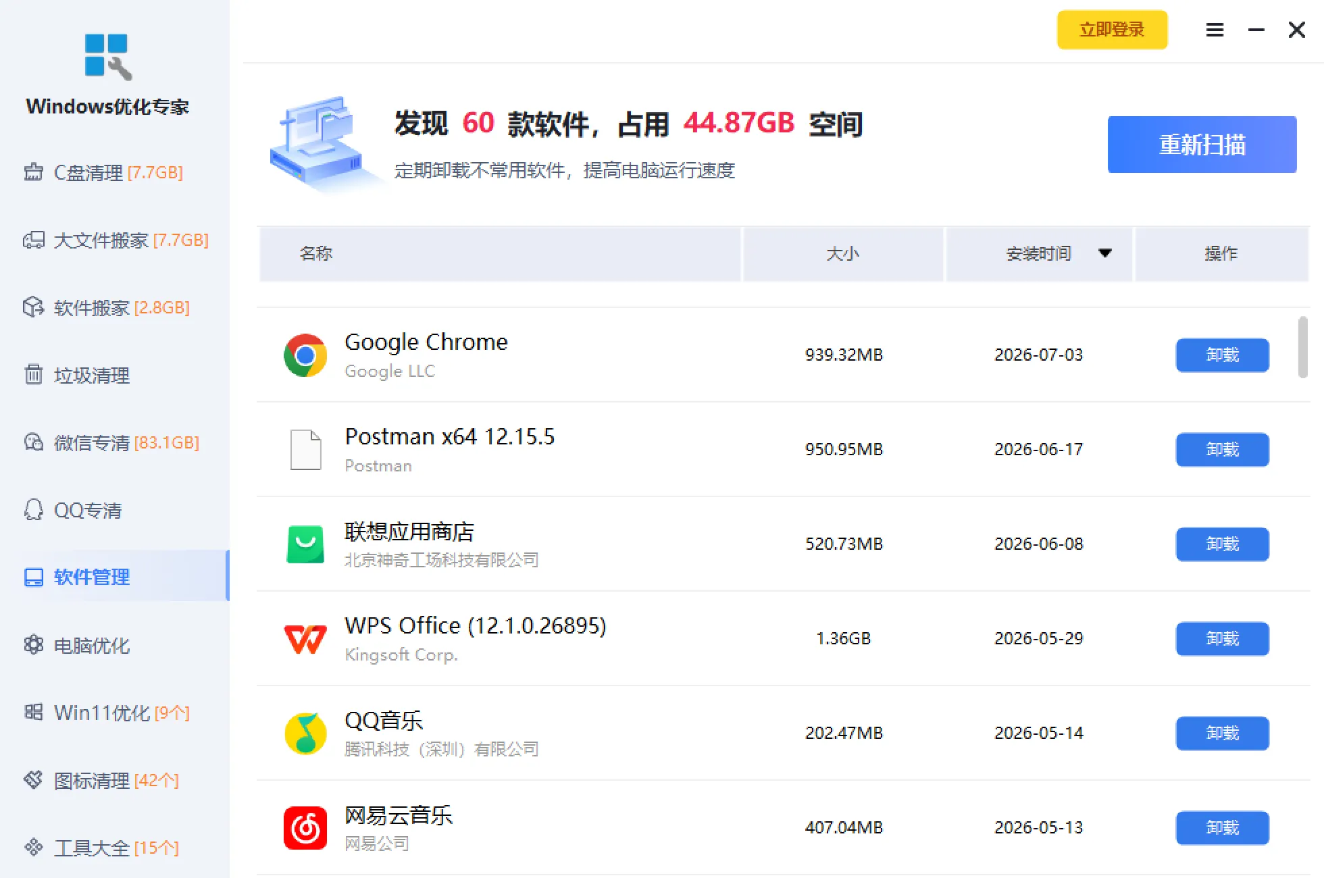Click the 微信专清 sidebar icon
1324x878 pixels.
[33, 442]
